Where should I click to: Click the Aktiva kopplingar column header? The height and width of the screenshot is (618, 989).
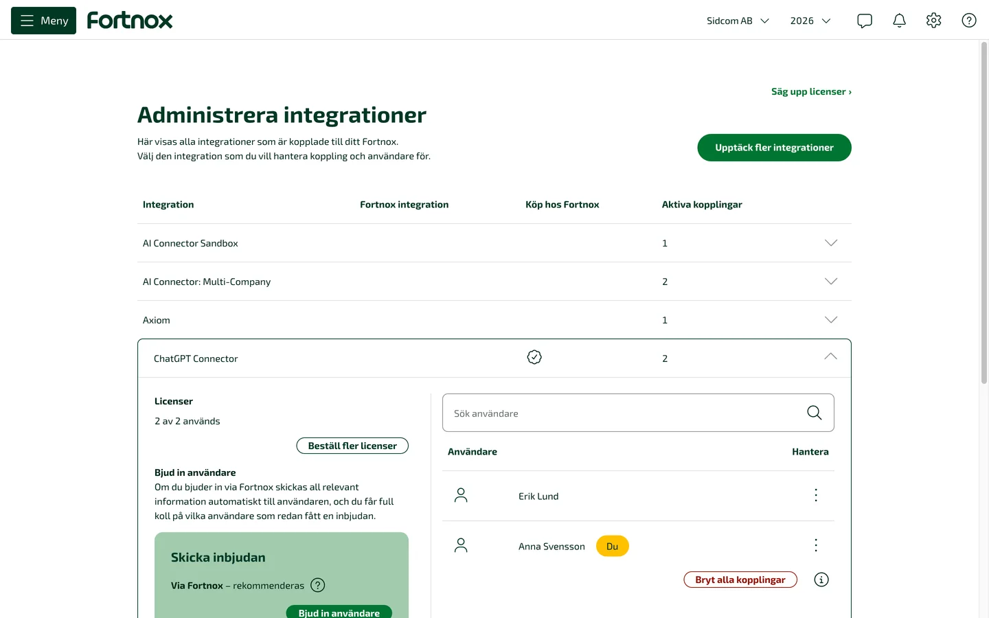(x=702, y=205)
